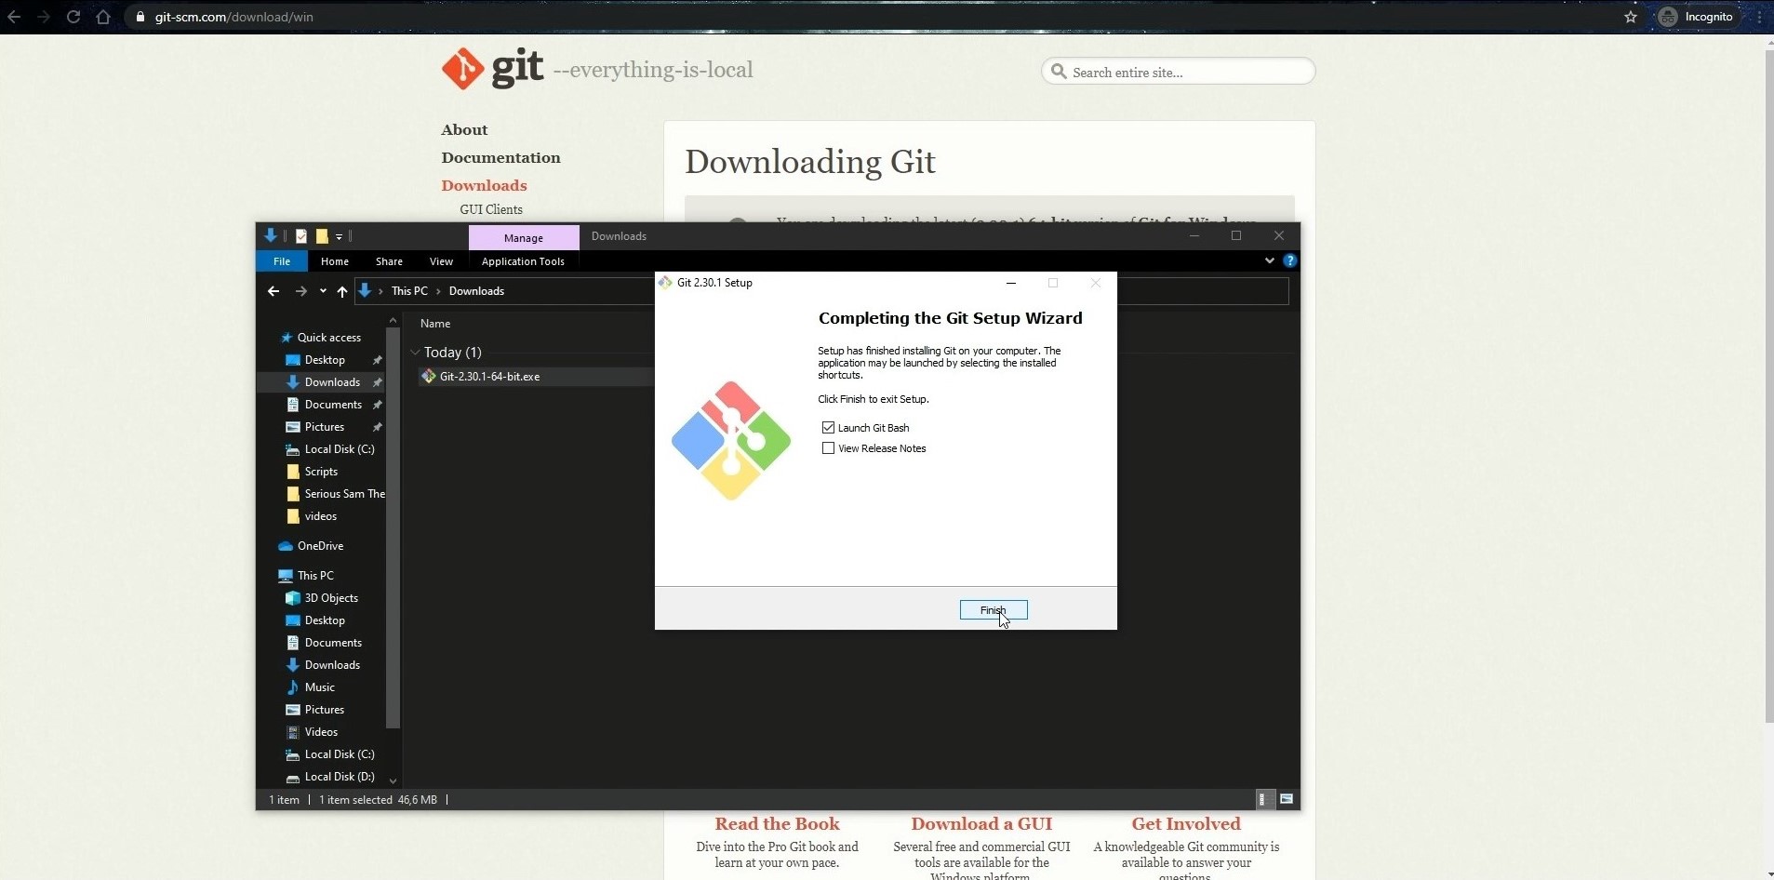Reload the git-scm.com page in the browser
Screen dimensions: 1774x880
point(73,17)
